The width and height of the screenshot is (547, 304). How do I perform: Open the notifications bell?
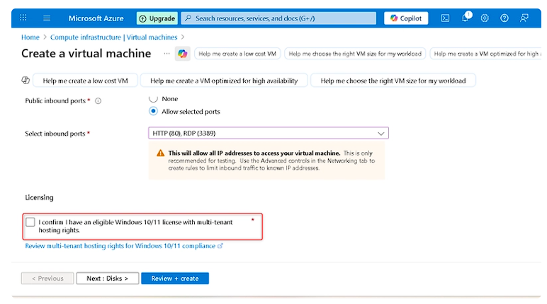[x=465, y=18]
